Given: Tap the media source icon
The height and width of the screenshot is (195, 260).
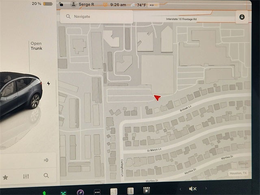Looking at the screenshot, I should (x=46, y=160).
